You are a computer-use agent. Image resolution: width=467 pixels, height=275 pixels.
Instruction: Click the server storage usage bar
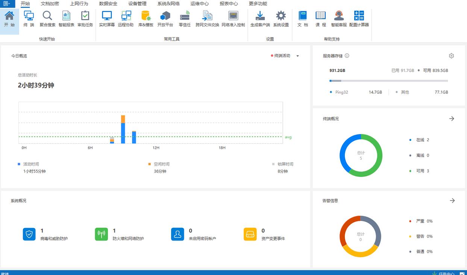[x=388, y=81]
